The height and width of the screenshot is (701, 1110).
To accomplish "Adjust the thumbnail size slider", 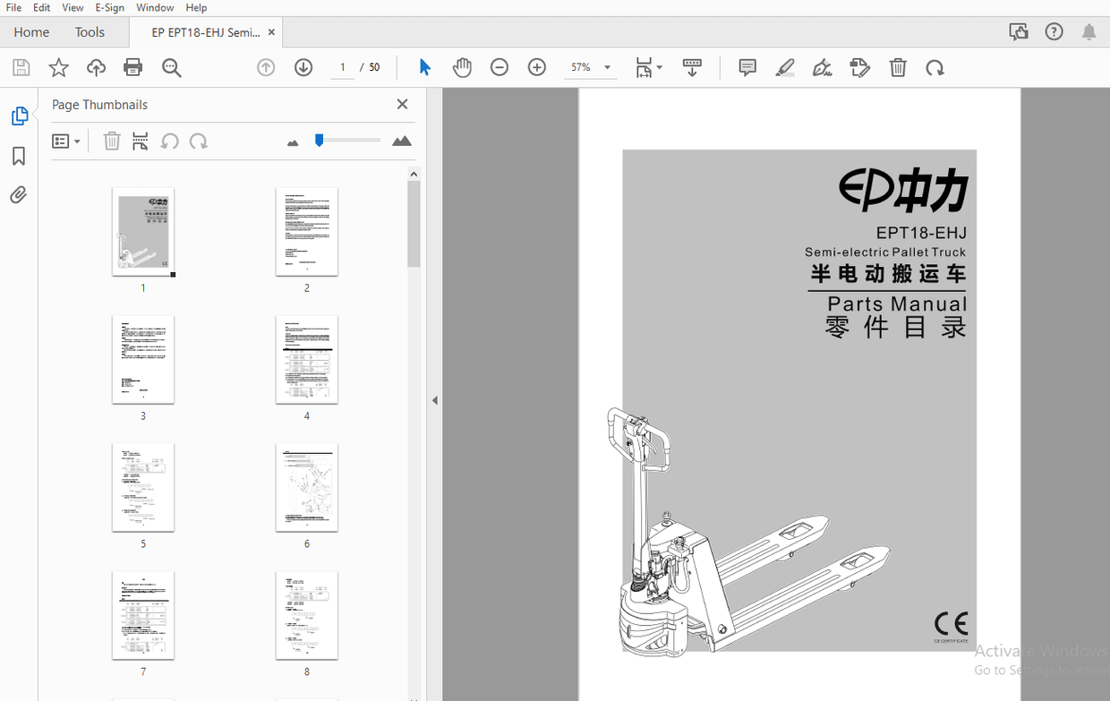I will click(318, 140).
